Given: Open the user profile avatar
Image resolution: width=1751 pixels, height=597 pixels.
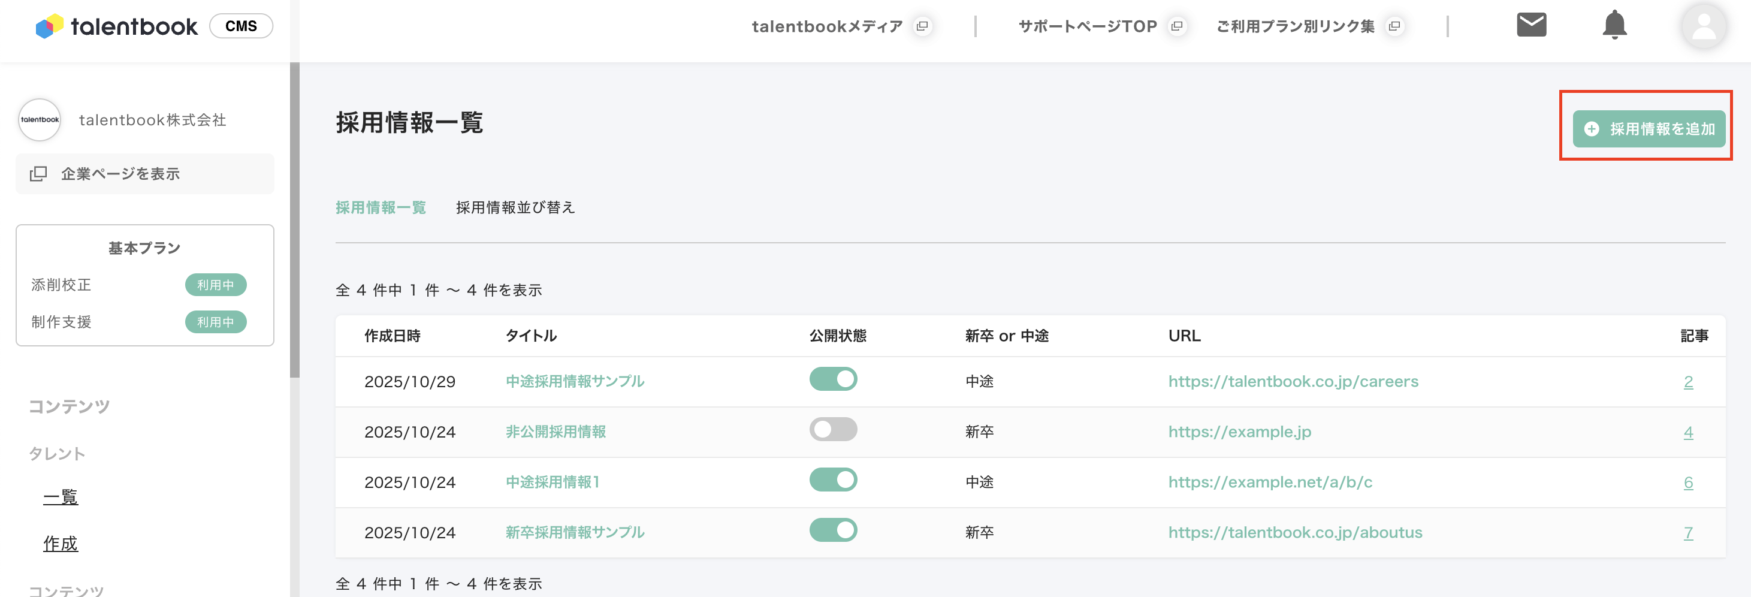Looking at the screenshot, I should pyautogui.click(x=1704, y=26).
